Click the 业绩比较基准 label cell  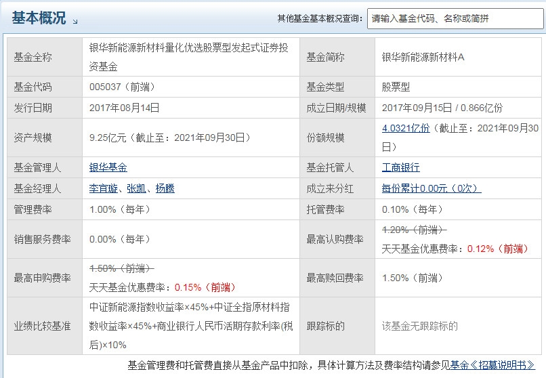(x=45, y=326)
